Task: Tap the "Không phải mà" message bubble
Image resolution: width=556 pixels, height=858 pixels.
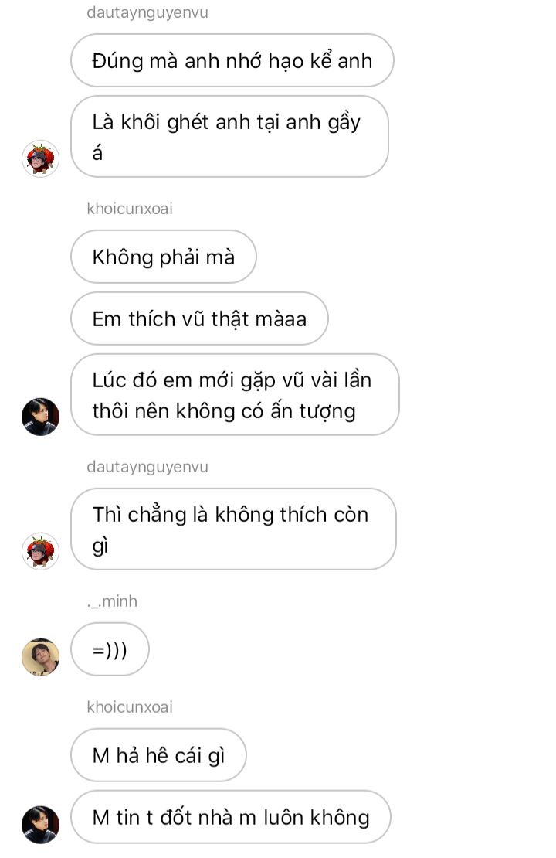Action: 164,257
